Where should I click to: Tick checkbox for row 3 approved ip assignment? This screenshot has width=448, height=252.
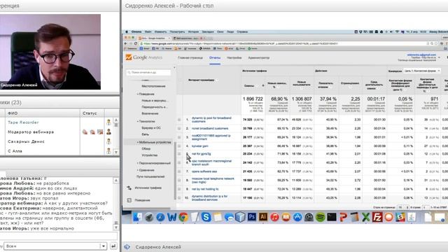[x=179, y=137]
